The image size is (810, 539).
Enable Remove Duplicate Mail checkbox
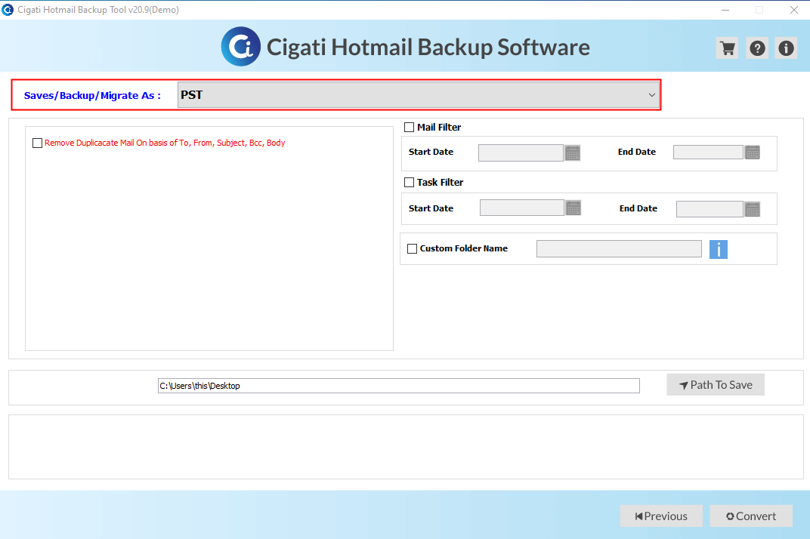[37, 143]
